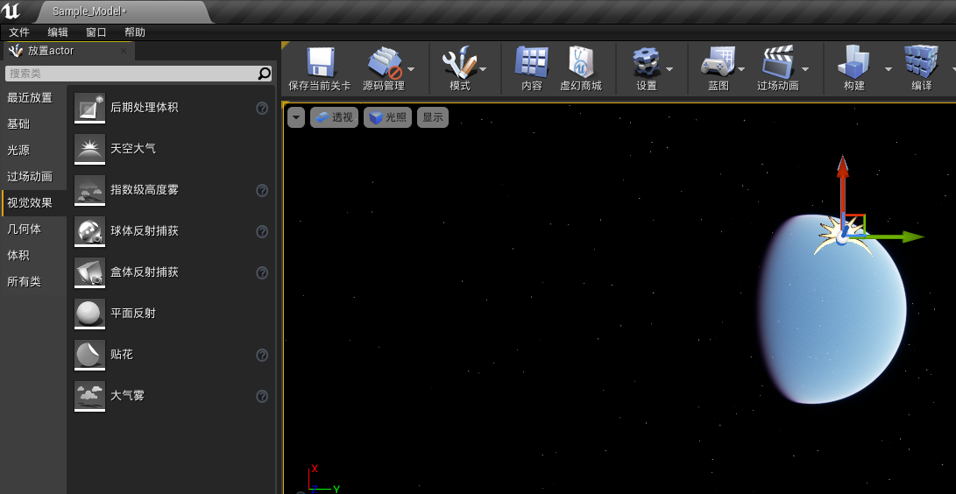Open help for 后期处理体积

tap(262, 109)
